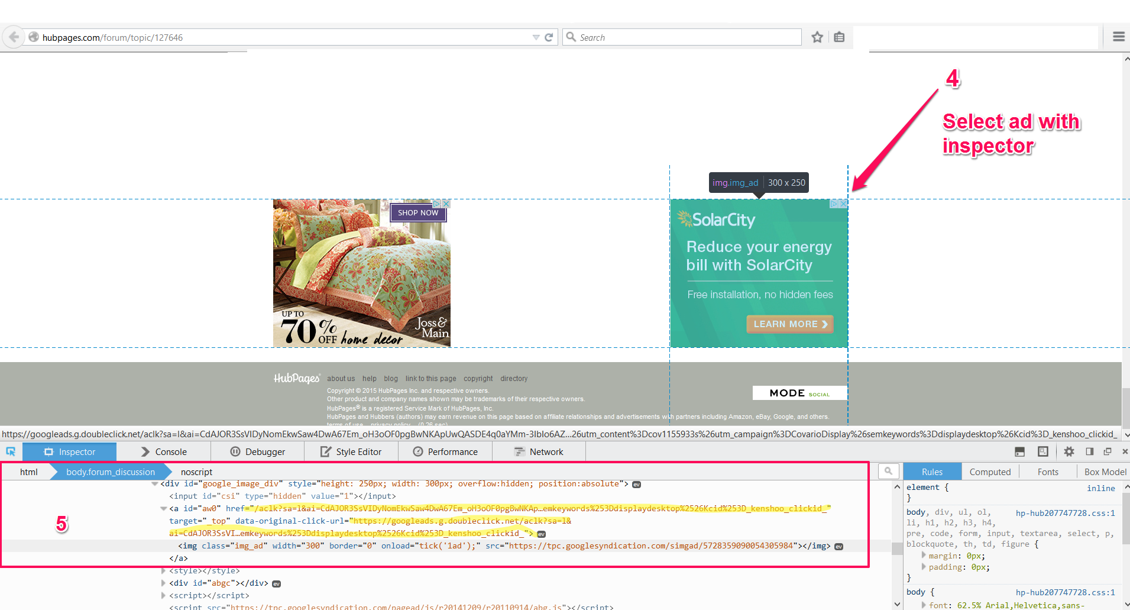Open the blog footer link

pos(390,379)
